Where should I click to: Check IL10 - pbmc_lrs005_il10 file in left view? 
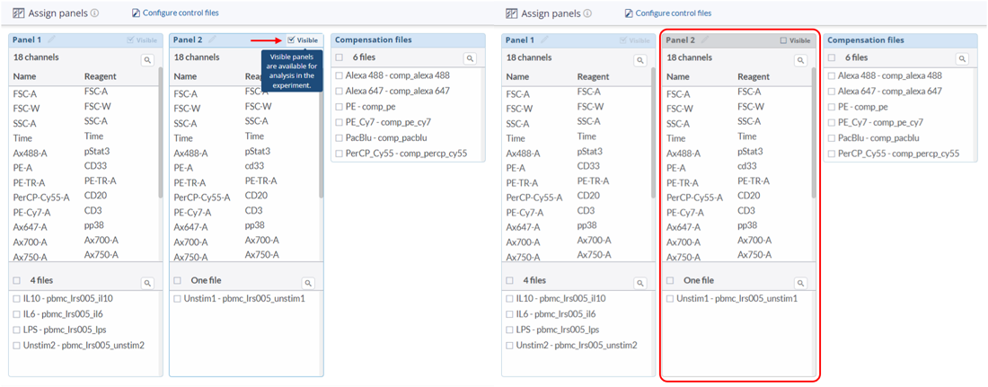pyautogui.click(x=16, y=298)
